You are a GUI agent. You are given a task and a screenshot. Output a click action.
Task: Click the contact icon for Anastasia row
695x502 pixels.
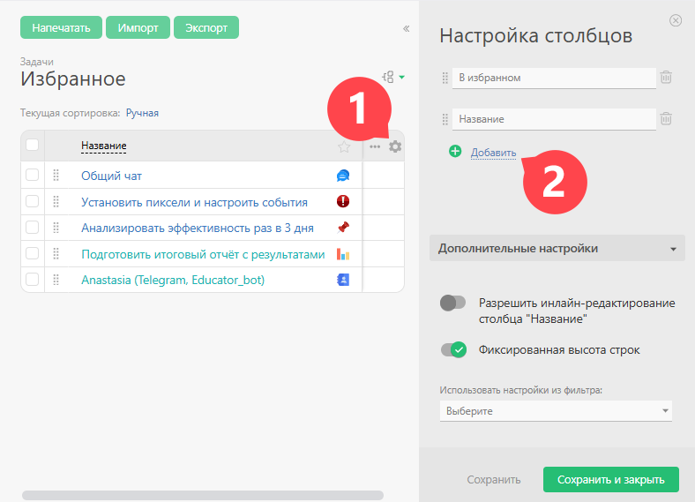click(343, 280)
